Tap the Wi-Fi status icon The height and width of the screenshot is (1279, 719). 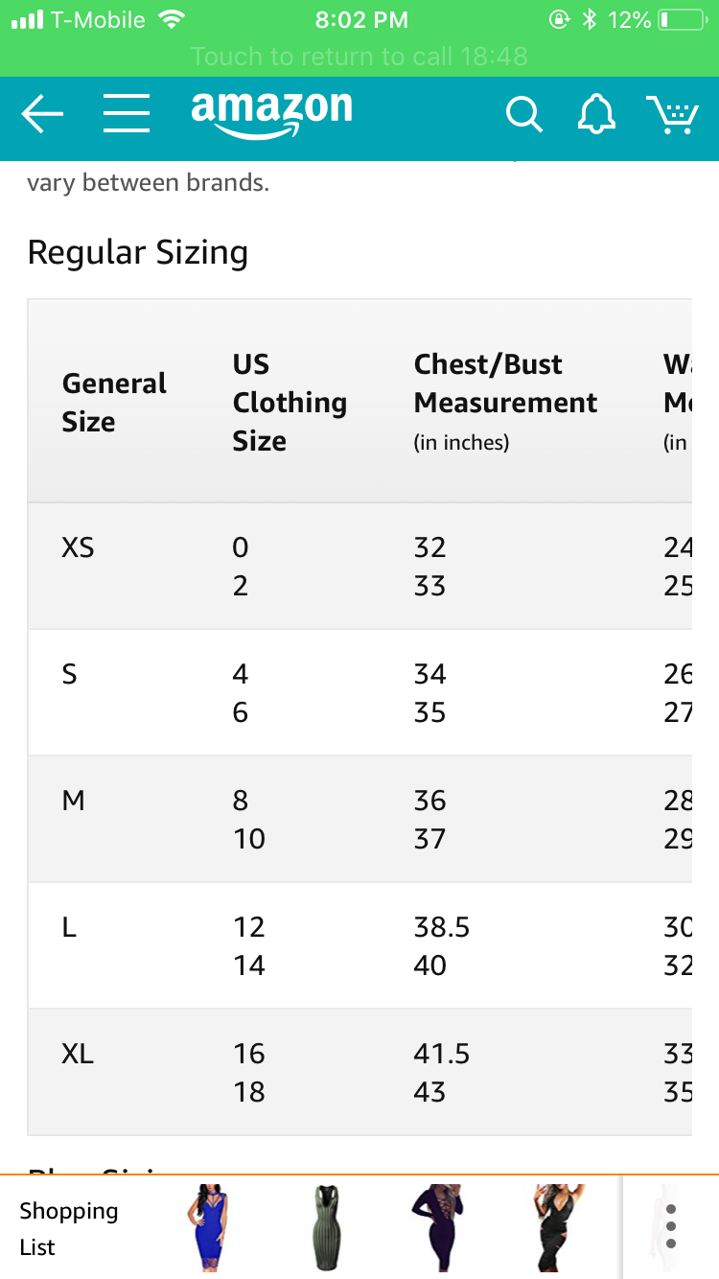173,20
